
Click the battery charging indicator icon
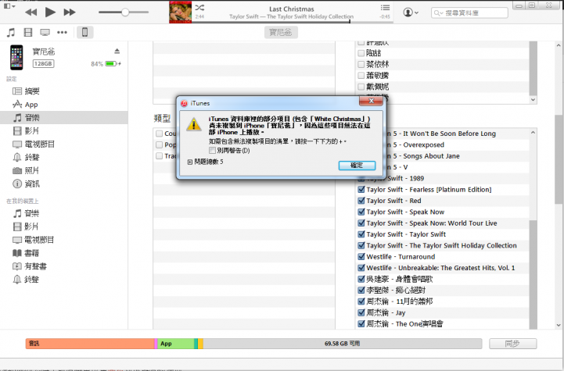(x=113, y=64)
